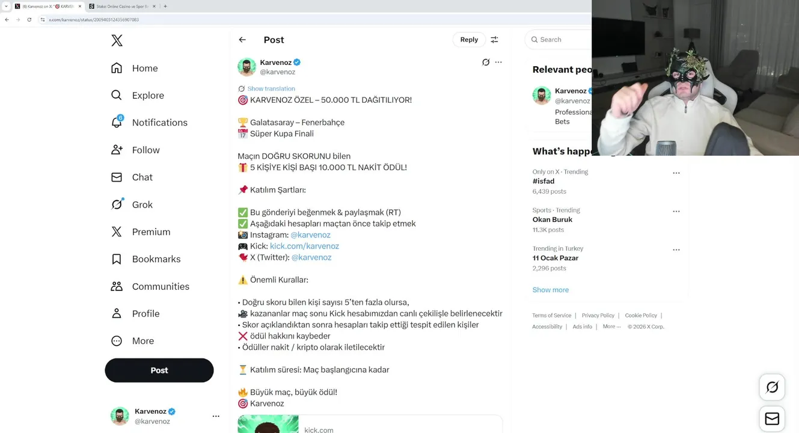Open the Okan Buruk trending topic
Screen dimensions: 799x433
[x=553, y=220]
